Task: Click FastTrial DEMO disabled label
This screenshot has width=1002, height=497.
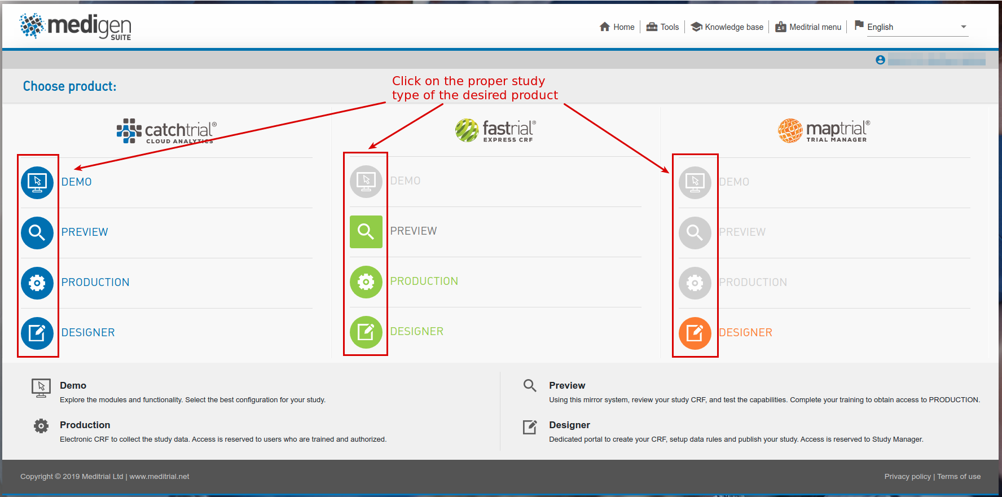Action: pos(406,181)
